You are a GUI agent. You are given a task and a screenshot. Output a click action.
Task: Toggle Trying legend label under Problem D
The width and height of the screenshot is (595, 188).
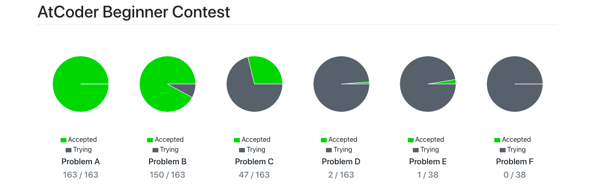[x=343, y=150]
